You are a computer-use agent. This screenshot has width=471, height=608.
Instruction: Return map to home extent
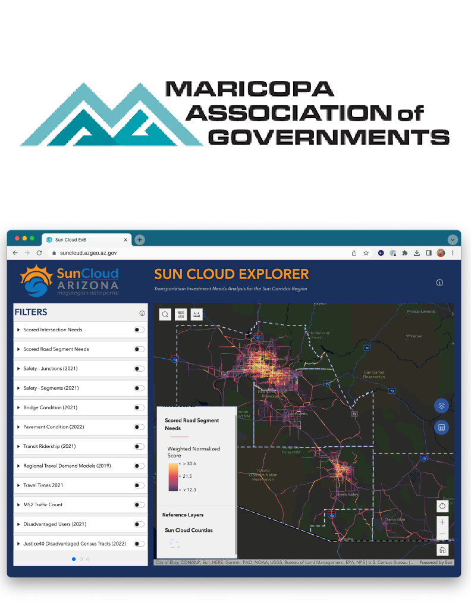(442, 550)
